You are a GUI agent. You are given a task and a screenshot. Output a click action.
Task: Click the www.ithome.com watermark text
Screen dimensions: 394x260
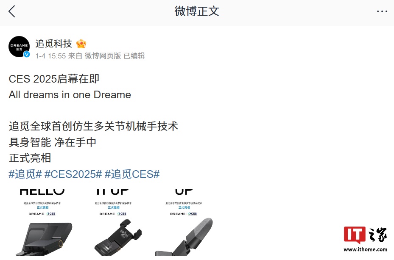pyautogui.click(x=365, y=249)
